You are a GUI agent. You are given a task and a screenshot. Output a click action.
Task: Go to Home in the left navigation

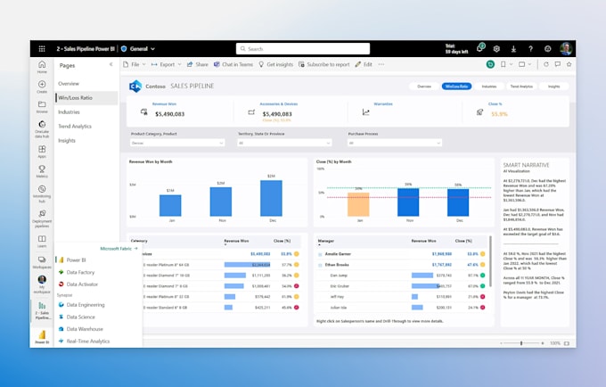click(42, 67)
